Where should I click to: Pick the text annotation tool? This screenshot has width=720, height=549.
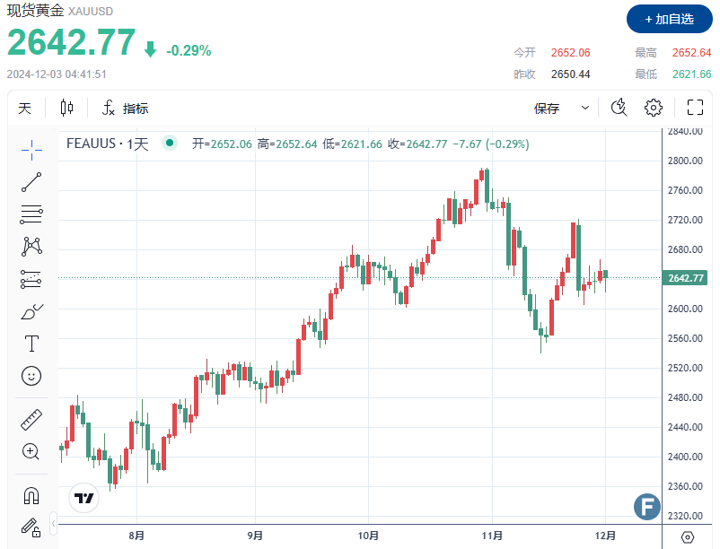(x=31, y=344)
